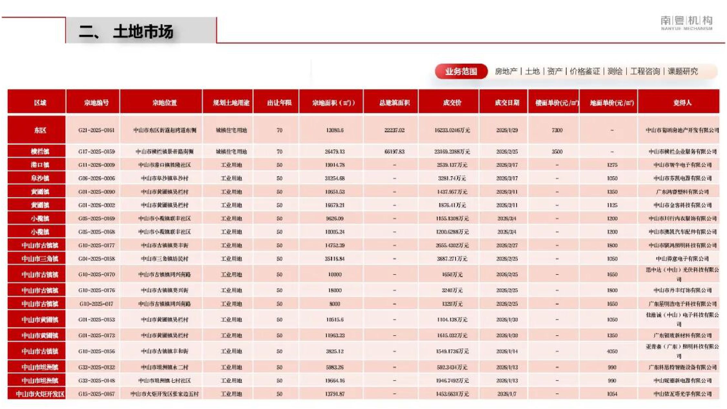Select the 中山市火炬开发区 region cell
This screenshot has width=727, height=409.
[x=37, y=394]
